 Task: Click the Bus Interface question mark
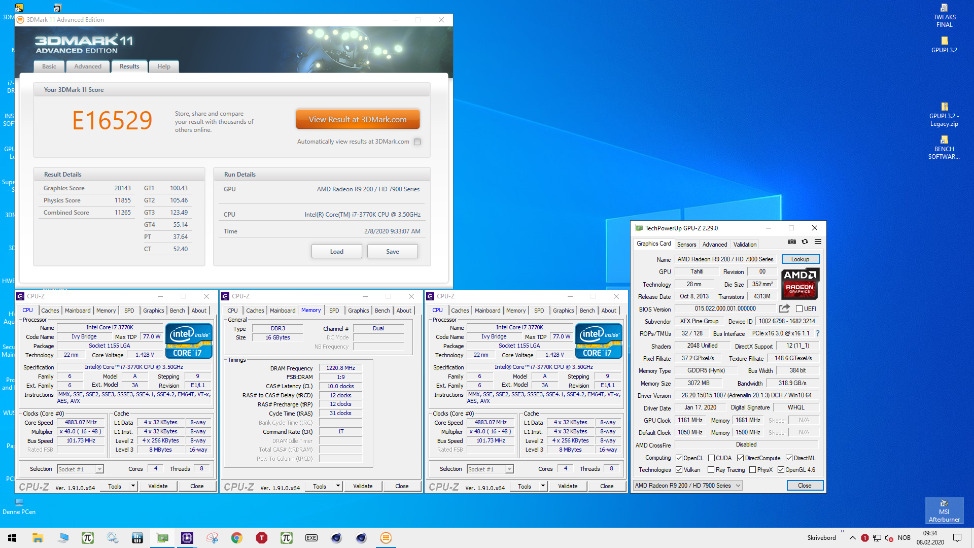[x=818, y=333]
